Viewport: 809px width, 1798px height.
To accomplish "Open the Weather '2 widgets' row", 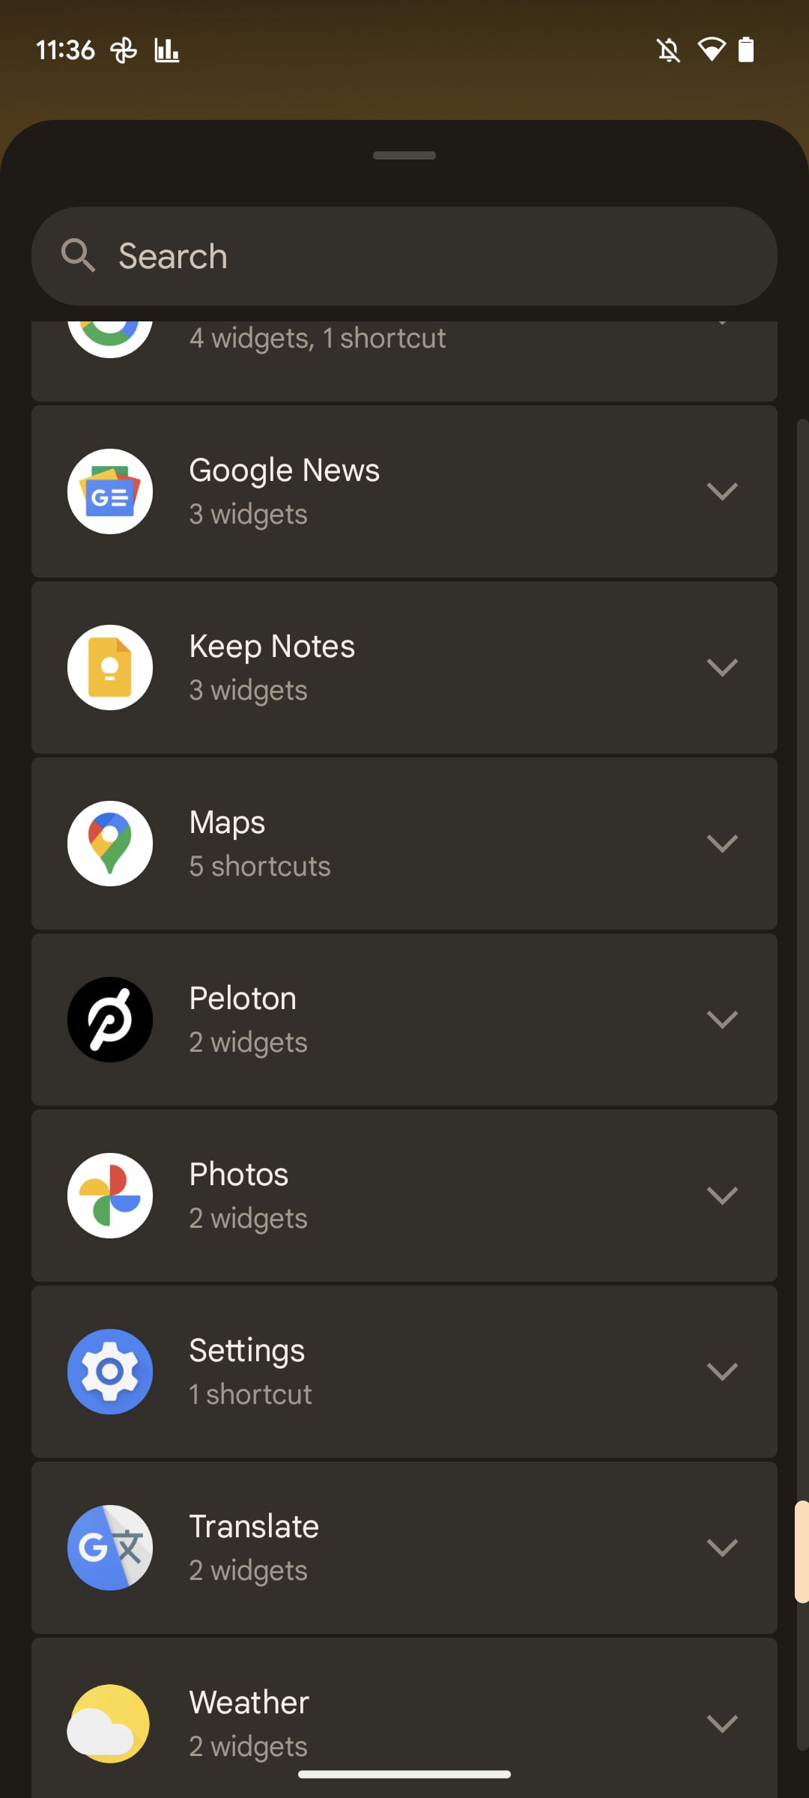I will 404,1718.
